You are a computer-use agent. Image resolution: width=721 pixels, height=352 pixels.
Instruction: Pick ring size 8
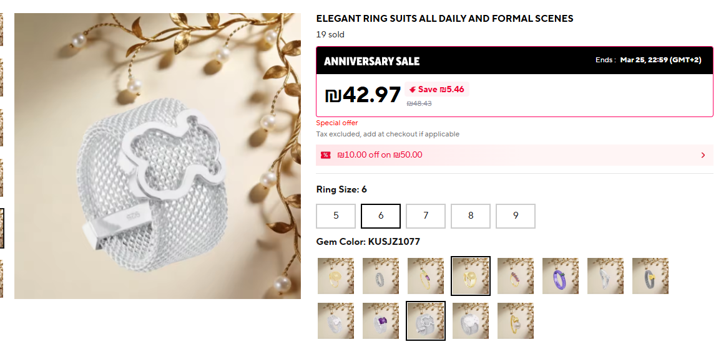[471, 216]
